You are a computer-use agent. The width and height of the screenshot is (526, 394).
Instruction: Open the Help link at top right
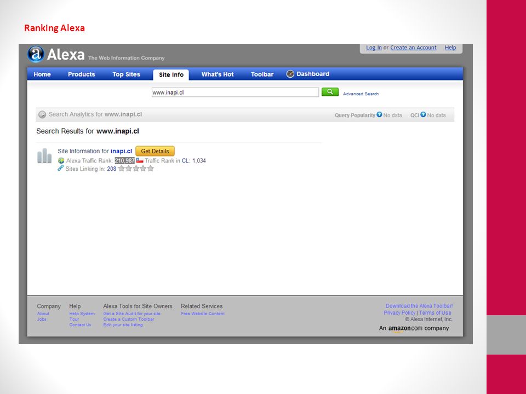pos(450,48)
